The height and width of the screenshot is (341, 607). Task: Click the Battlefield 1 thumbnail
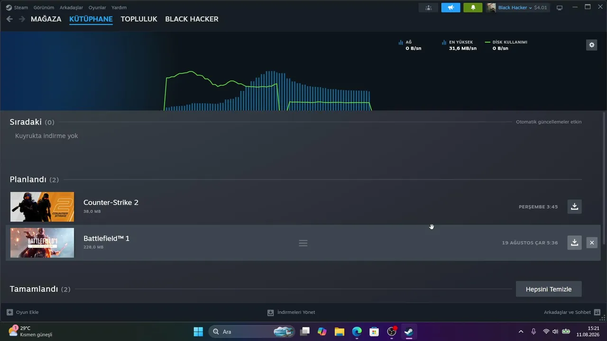42,242
